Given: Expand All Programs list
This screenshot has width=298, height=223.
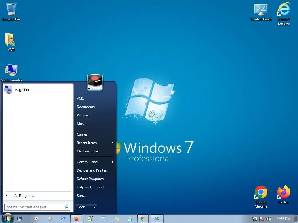Looking at the screenshot, I should pos(38,195).
